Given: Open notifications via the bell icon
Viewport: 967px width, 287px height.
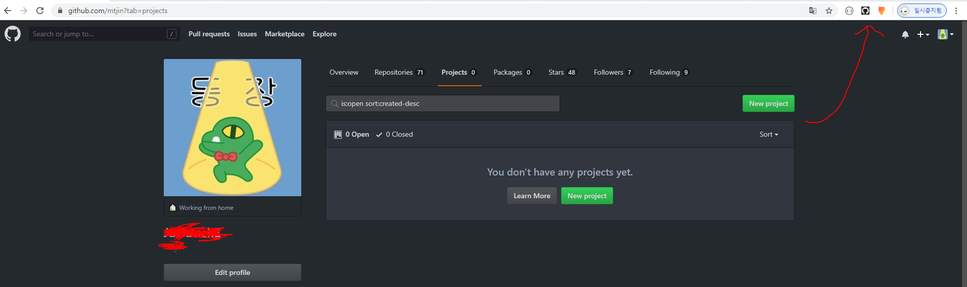Looking at the screenshot, I should [x=905, y=34].
